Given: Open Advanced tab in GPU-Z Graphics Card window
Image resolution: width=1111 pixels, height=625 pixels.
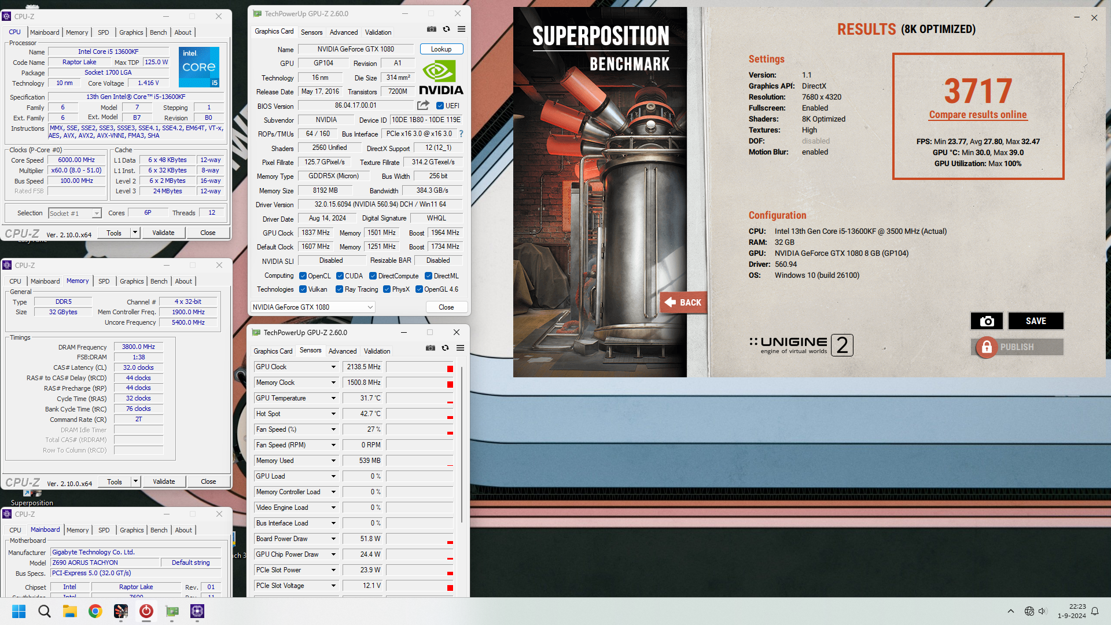Looking at the screenshot, I should point(344,32).
